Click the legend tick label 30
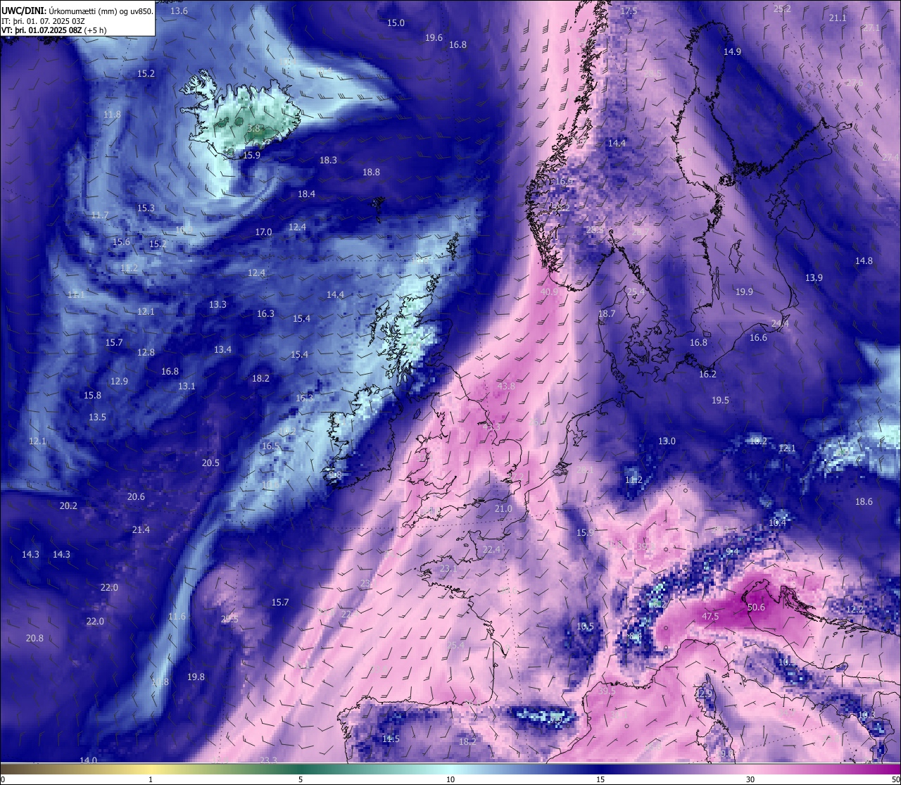The height and width of the screenshot is (785, 901). click(750, 779)
